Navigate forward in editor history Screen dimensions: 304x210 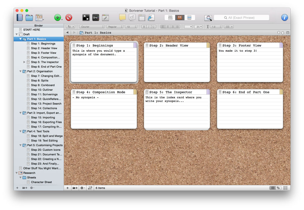point(74,32)
